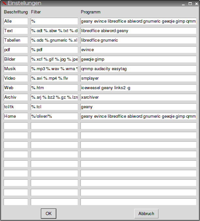The height and width of the screenshot is (221, 200).
Task: Click the 'smplayer' program field
Action: 138,78
